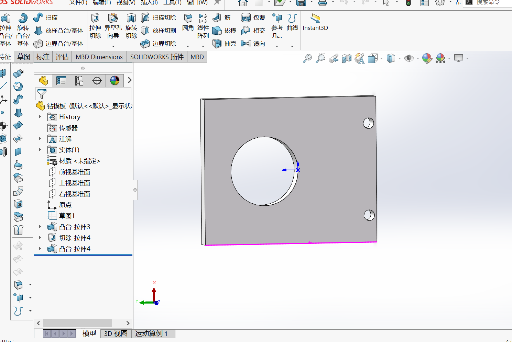
Task: Click the 扫描切除 swept cut tool
Action: point(159,18)
